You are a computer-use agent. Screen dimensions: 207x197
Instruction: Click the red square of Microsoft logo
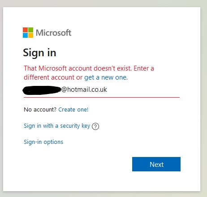point(25,30)
